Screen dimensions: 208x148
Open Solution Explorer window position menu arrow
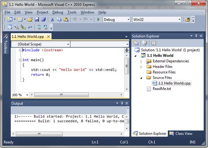pyautogui.click(x=191, y=36)
